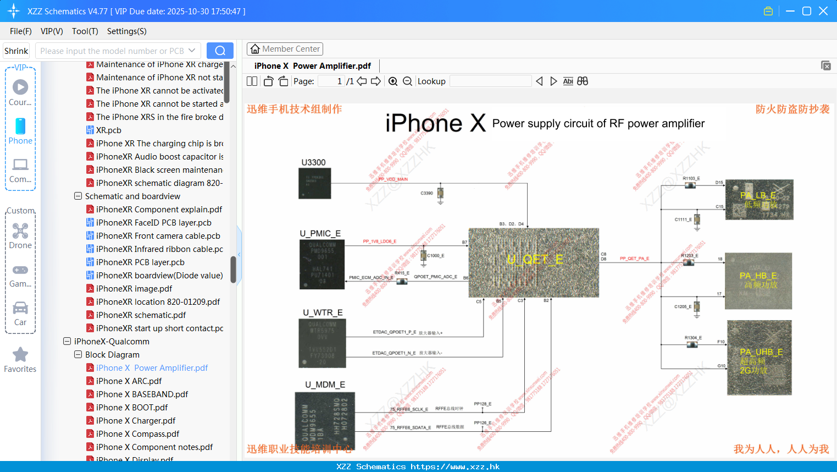
Task: Select the Computer category icon
Action: click(x=20, y=170)
